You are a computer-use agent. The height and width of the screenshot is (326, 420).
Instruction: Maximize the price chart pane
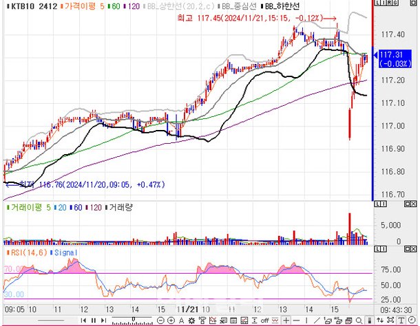tap(414, 3)
